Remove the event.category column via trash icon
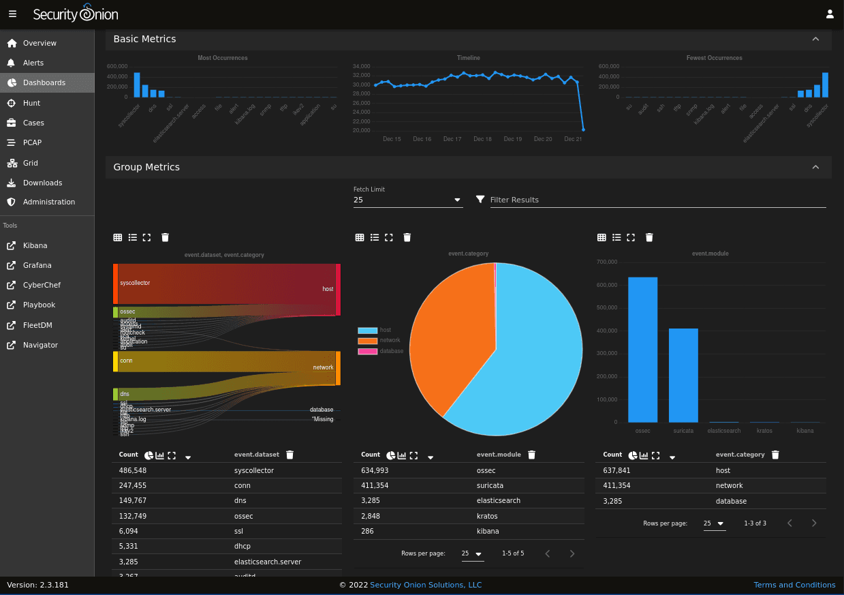This screenshot has width=844, height=595. 775,455
